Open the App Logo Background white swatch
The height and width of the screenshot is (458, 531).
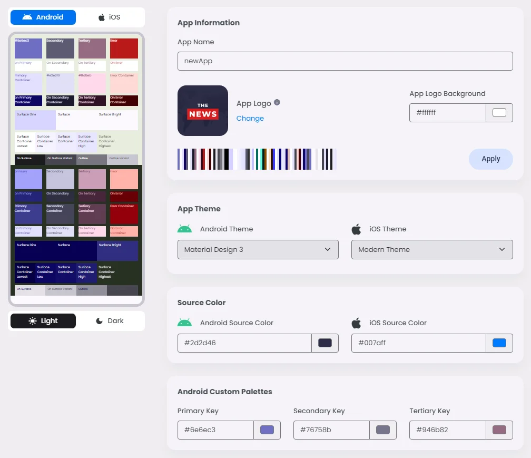click(x=499, y=113)
